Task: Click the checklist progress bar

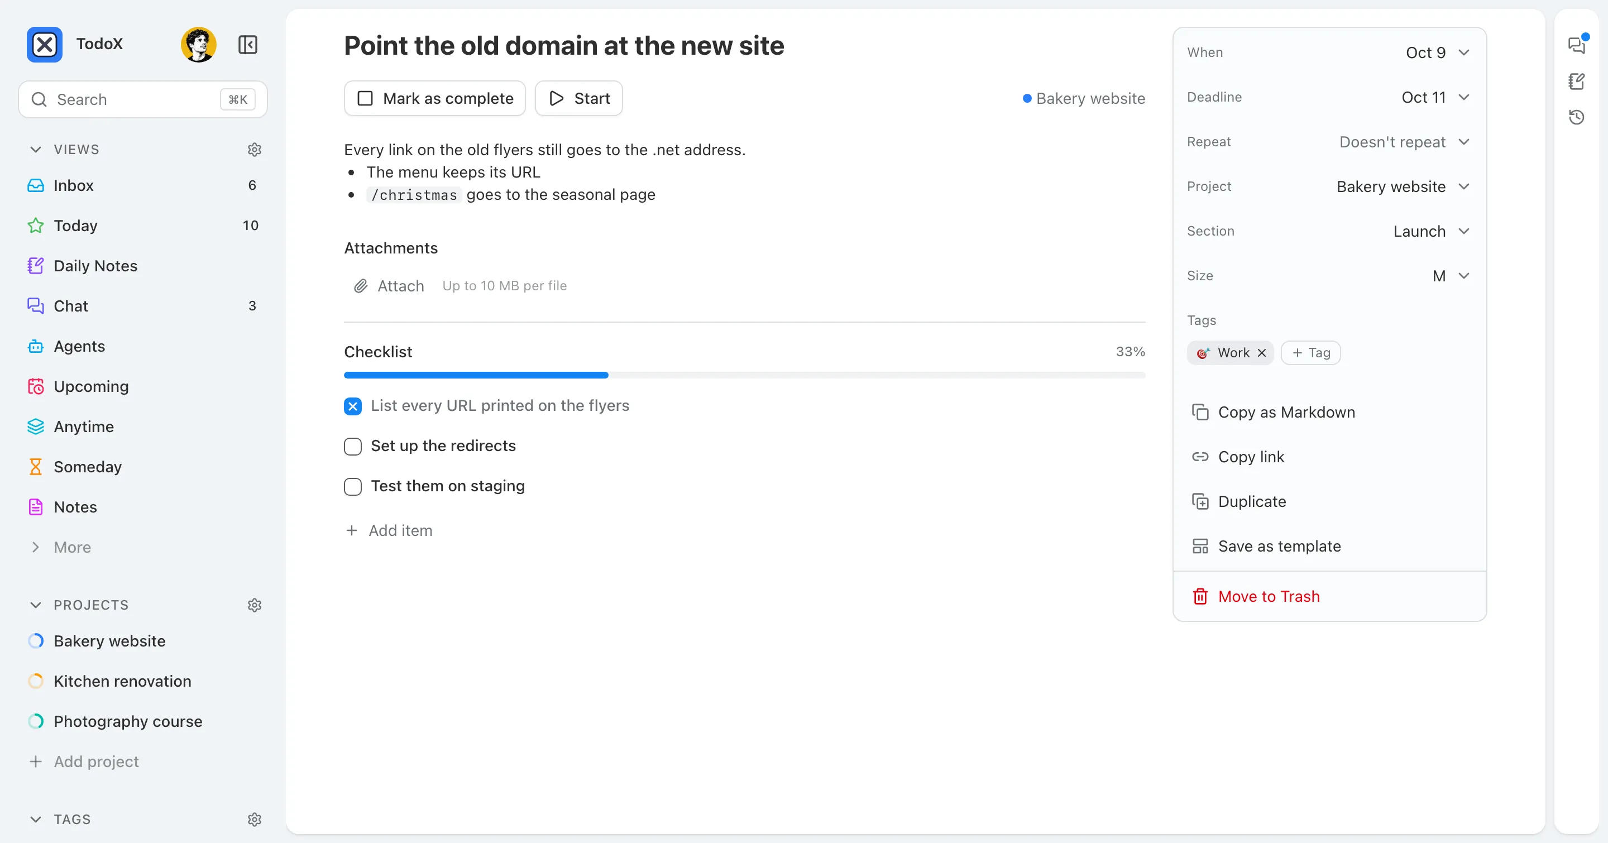Action: click(745, 375)
